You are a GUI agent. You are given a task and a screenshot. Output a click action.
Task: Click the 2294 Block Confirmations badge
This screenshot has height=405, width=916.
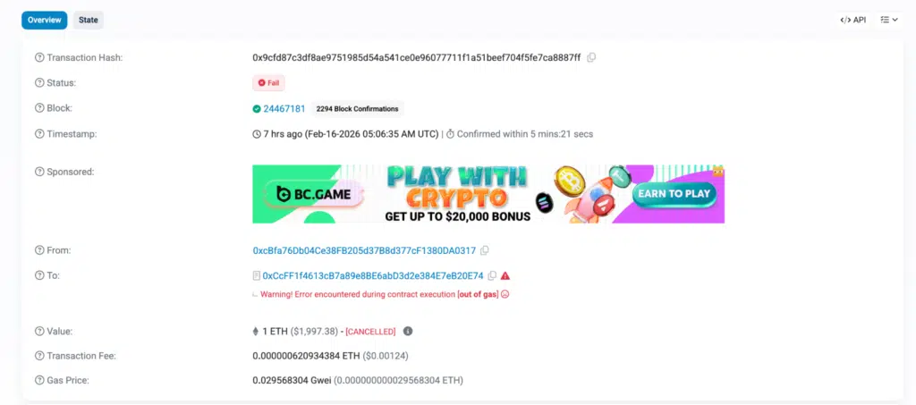point(358,108)
